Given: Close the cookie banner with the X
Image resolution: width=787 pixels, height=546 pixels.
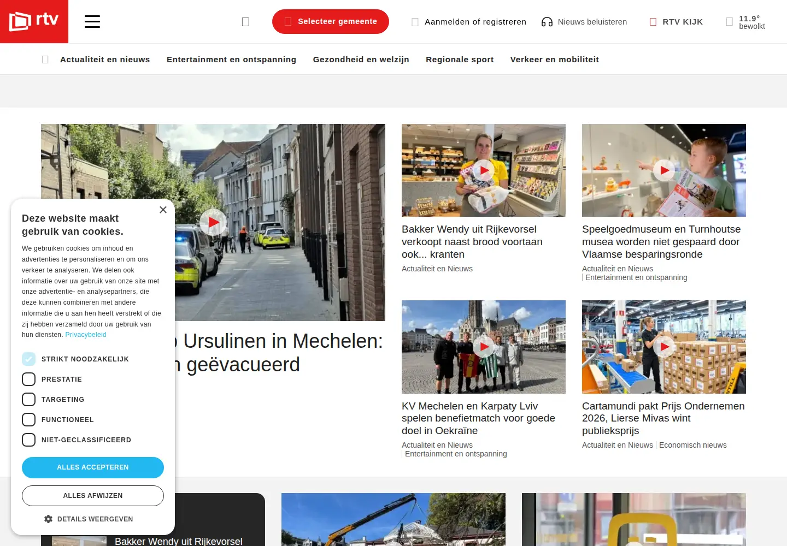Looking at the screenshot, I should [x=163, y=210].
